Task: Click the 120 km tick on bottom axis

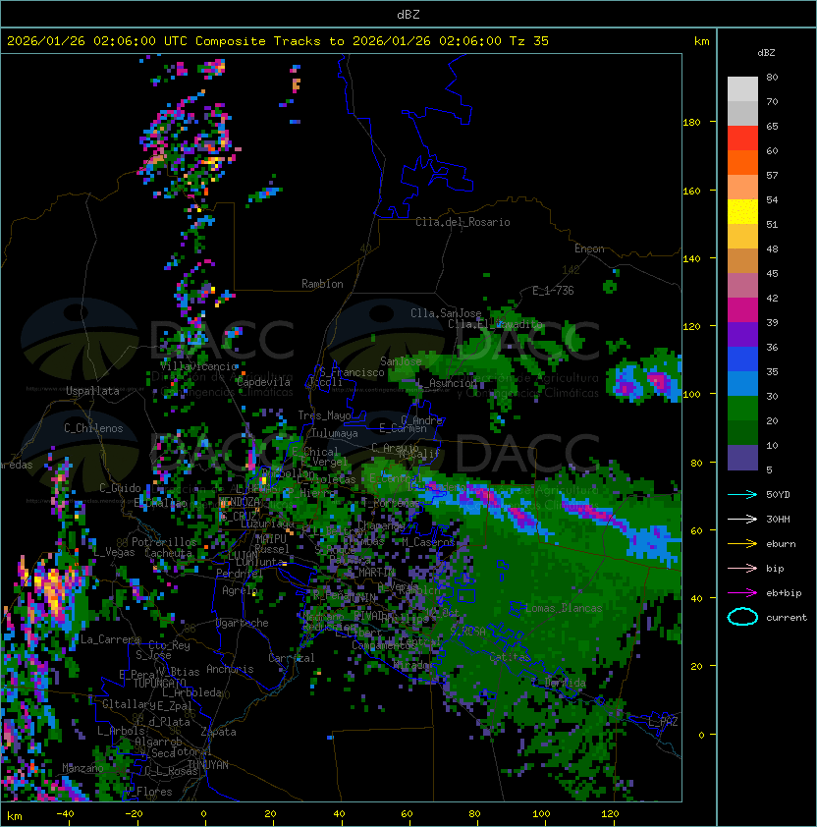Action: click(x=610, y=814)
